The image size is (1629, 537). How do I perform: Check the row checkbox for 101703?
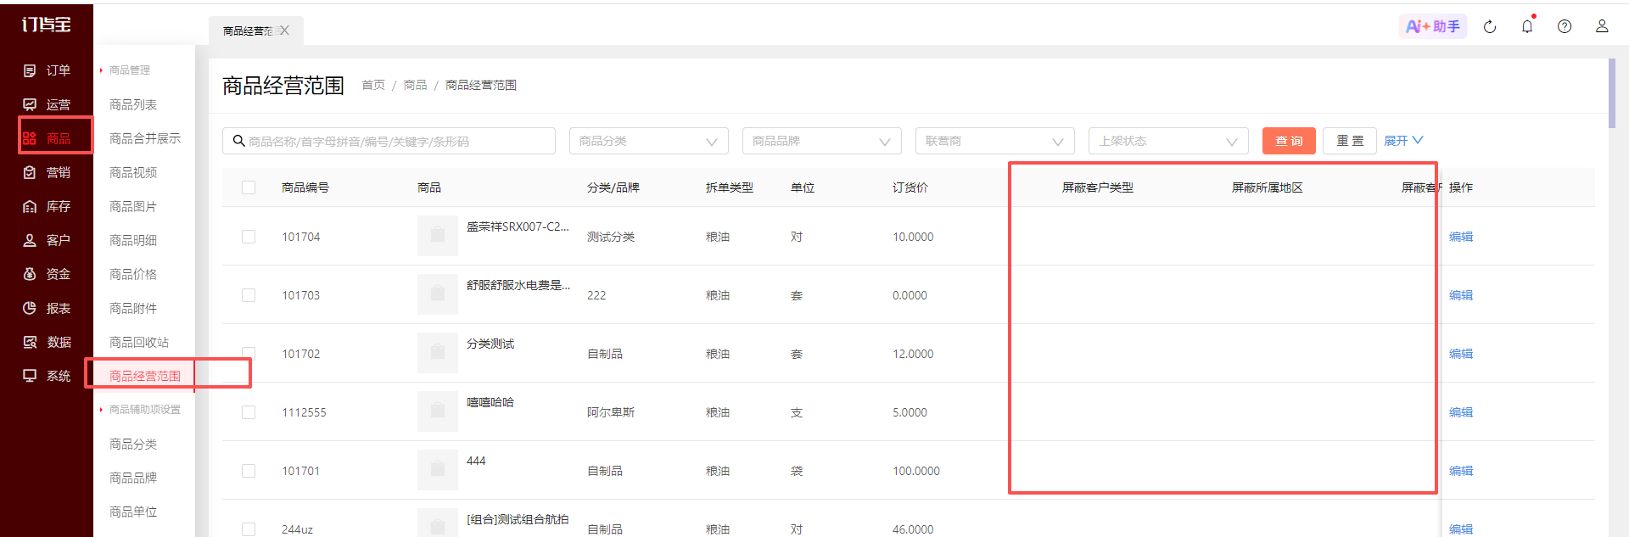(249, 295)
